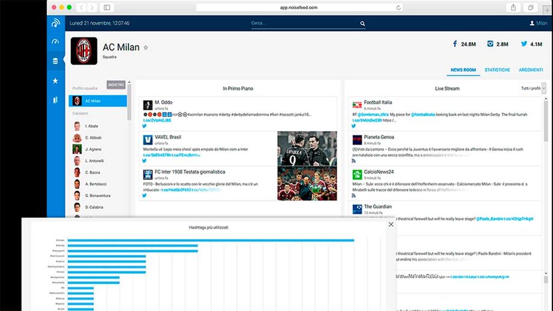The image size is (553, 311).
Task: Select player C. Bacca
Action: [93, 172]
